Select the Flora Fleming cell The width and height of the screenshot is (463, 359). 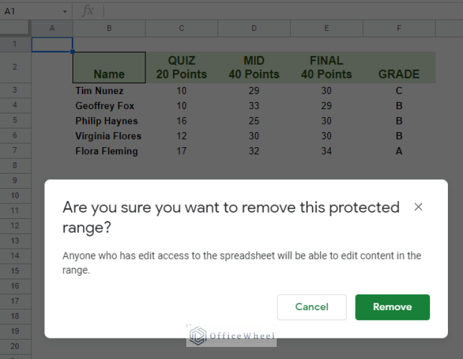click(x=109, y=151)
